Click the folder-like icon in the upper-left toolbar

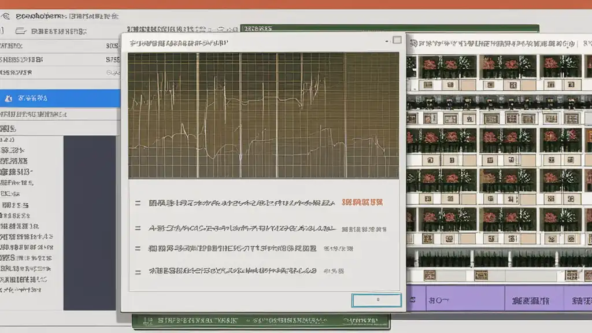(20, 31)
